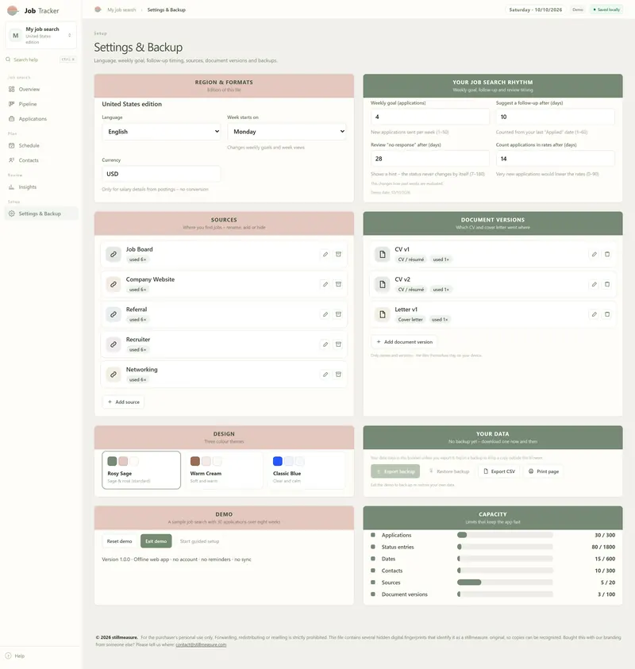Click the Saved locally status badge
The width and height of the screenshot is (635, 669).
pyautogui.click(x=606, y=10)
